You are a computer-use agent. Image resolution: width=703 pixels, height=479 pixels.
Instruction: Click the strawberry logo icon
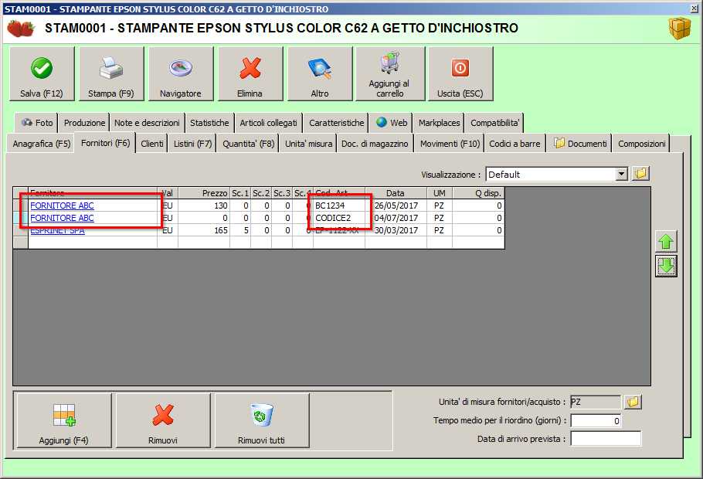[x=21, y=29]
